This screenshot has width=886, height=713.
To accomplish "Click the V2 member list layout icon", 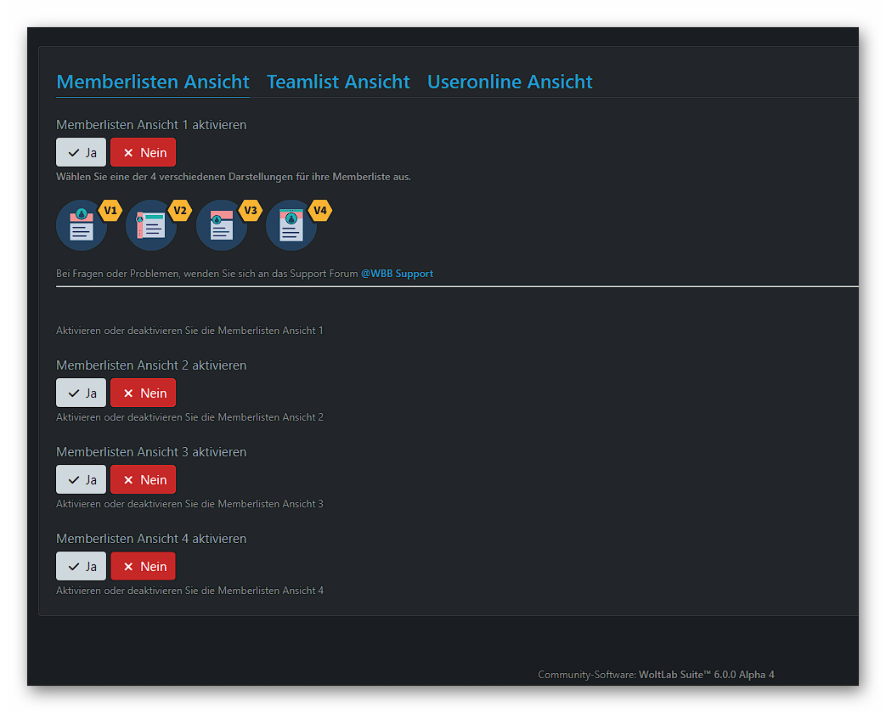I will (151, 226).
